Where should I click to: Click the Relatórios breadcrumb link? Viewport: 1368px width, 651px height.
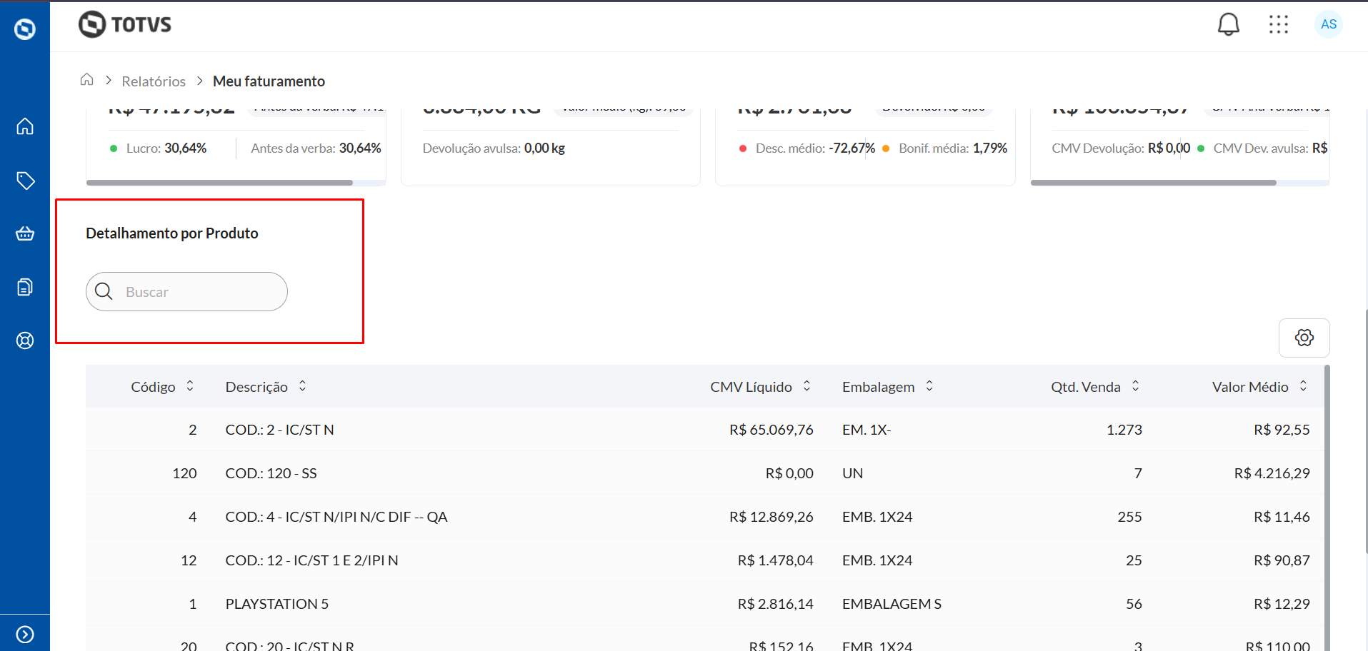coord(154,81)
